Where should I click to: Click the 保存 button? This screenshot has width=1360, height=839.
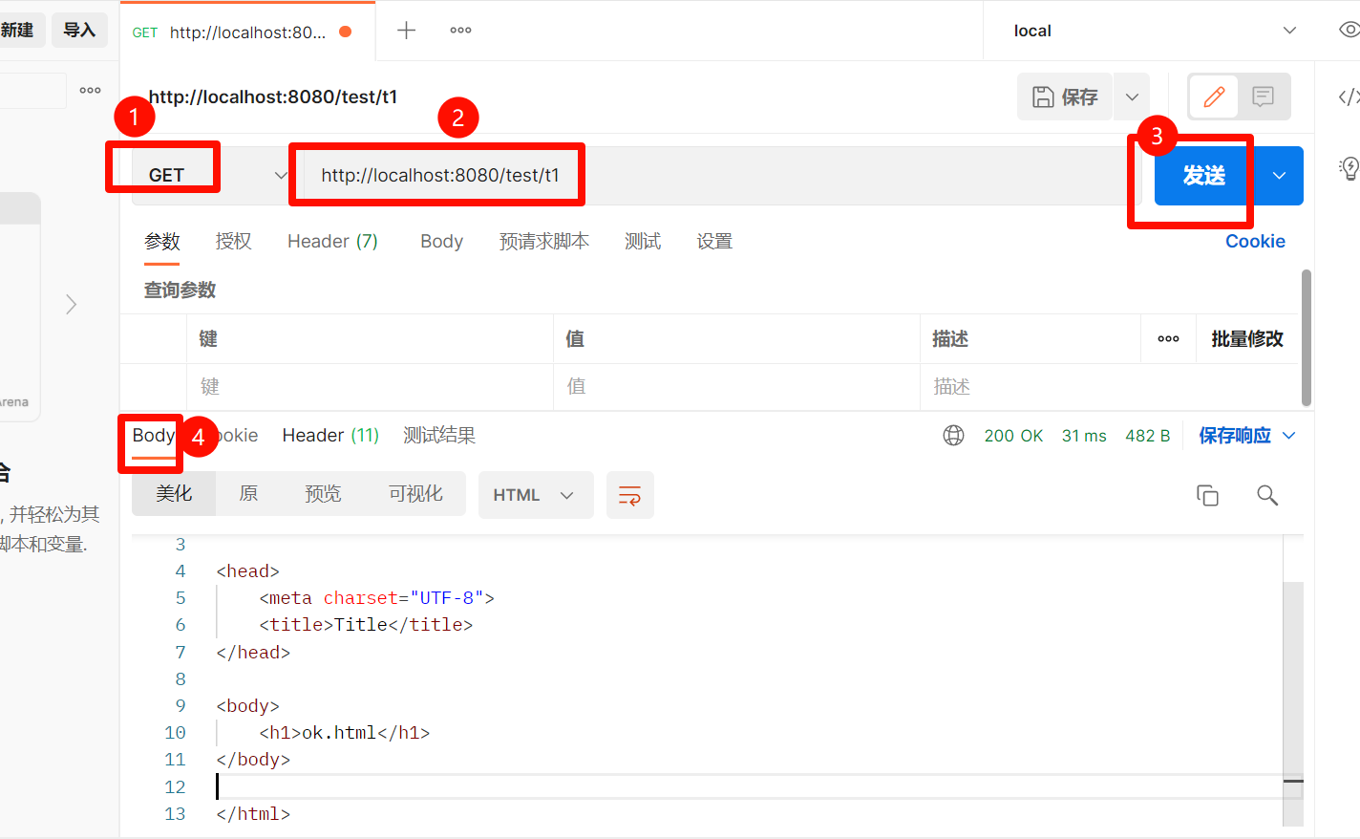pyautogui.click(x=1065, y=97)
